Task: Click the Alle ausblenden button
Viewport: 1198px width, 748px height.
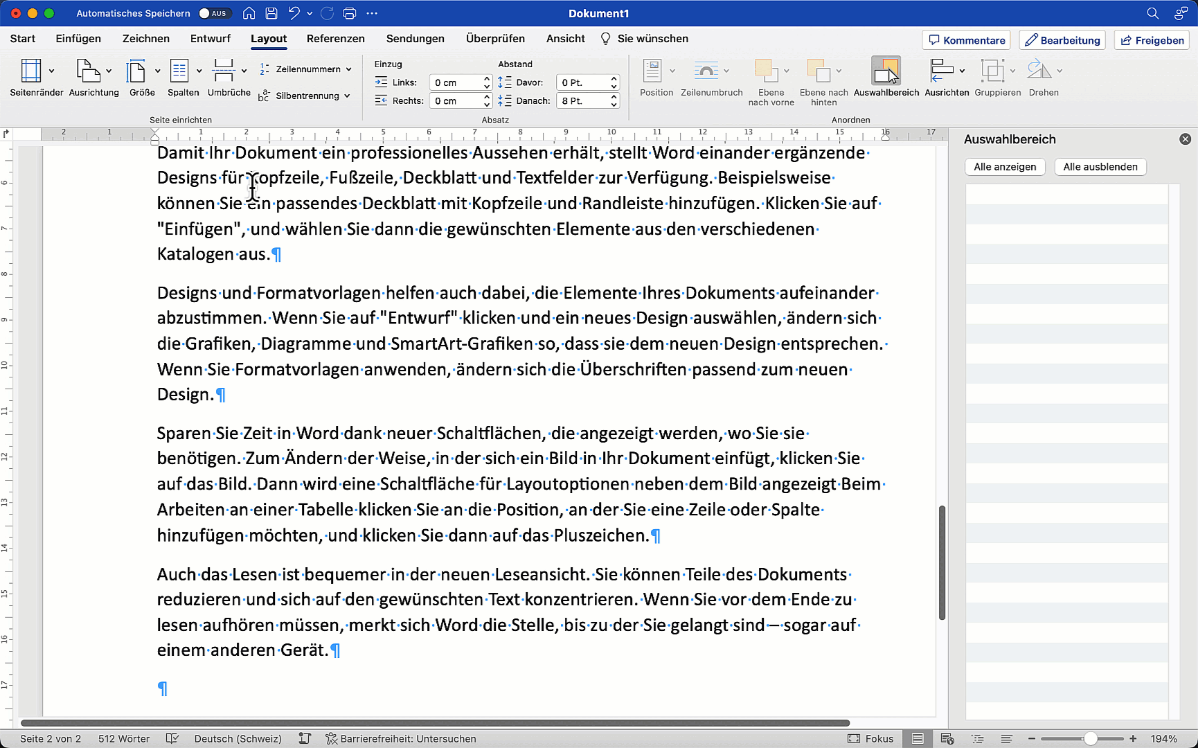Action: click(1100, 167)
